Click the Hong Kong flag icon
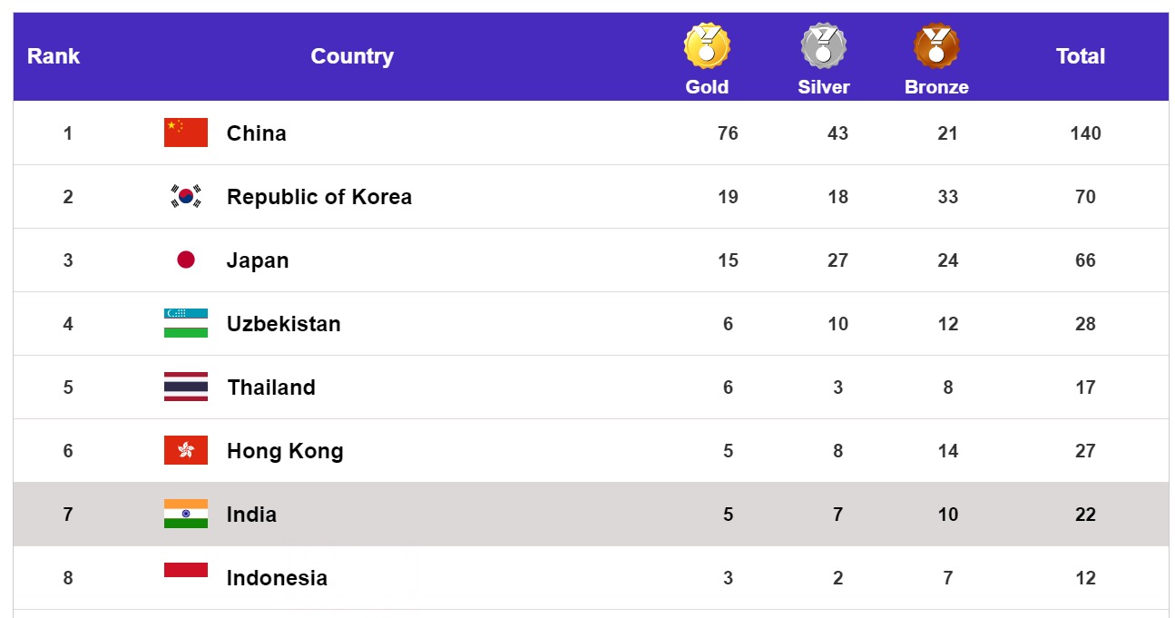This screenshot has width=1175, height=618. tap(186, 450)
